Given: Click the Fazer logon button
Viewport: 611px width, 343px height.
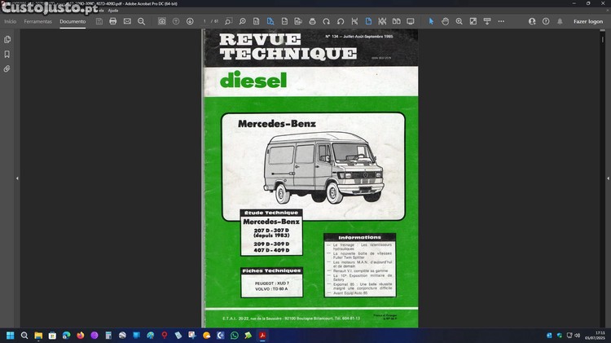Looking at the screenshot, I should [x=587, y=21].
